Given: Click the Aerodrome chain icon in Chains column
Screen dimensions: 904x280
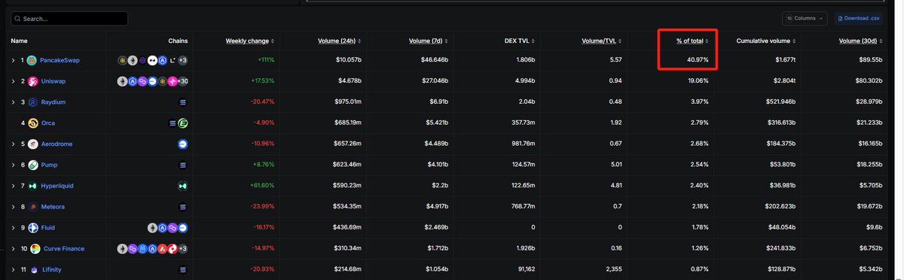Looking at the screenshot, I should point(182,144).
